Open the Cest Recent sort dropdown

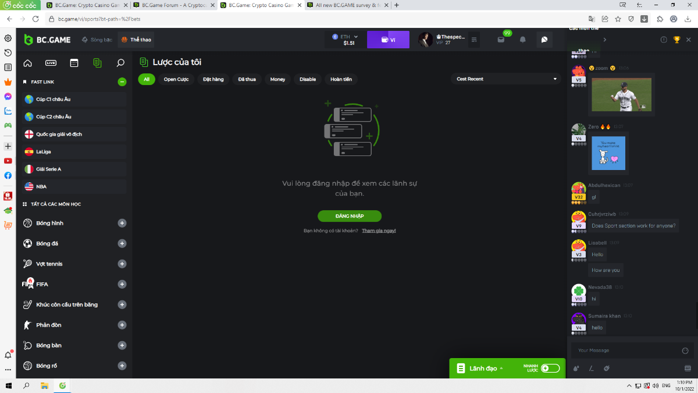coord(505,79)
